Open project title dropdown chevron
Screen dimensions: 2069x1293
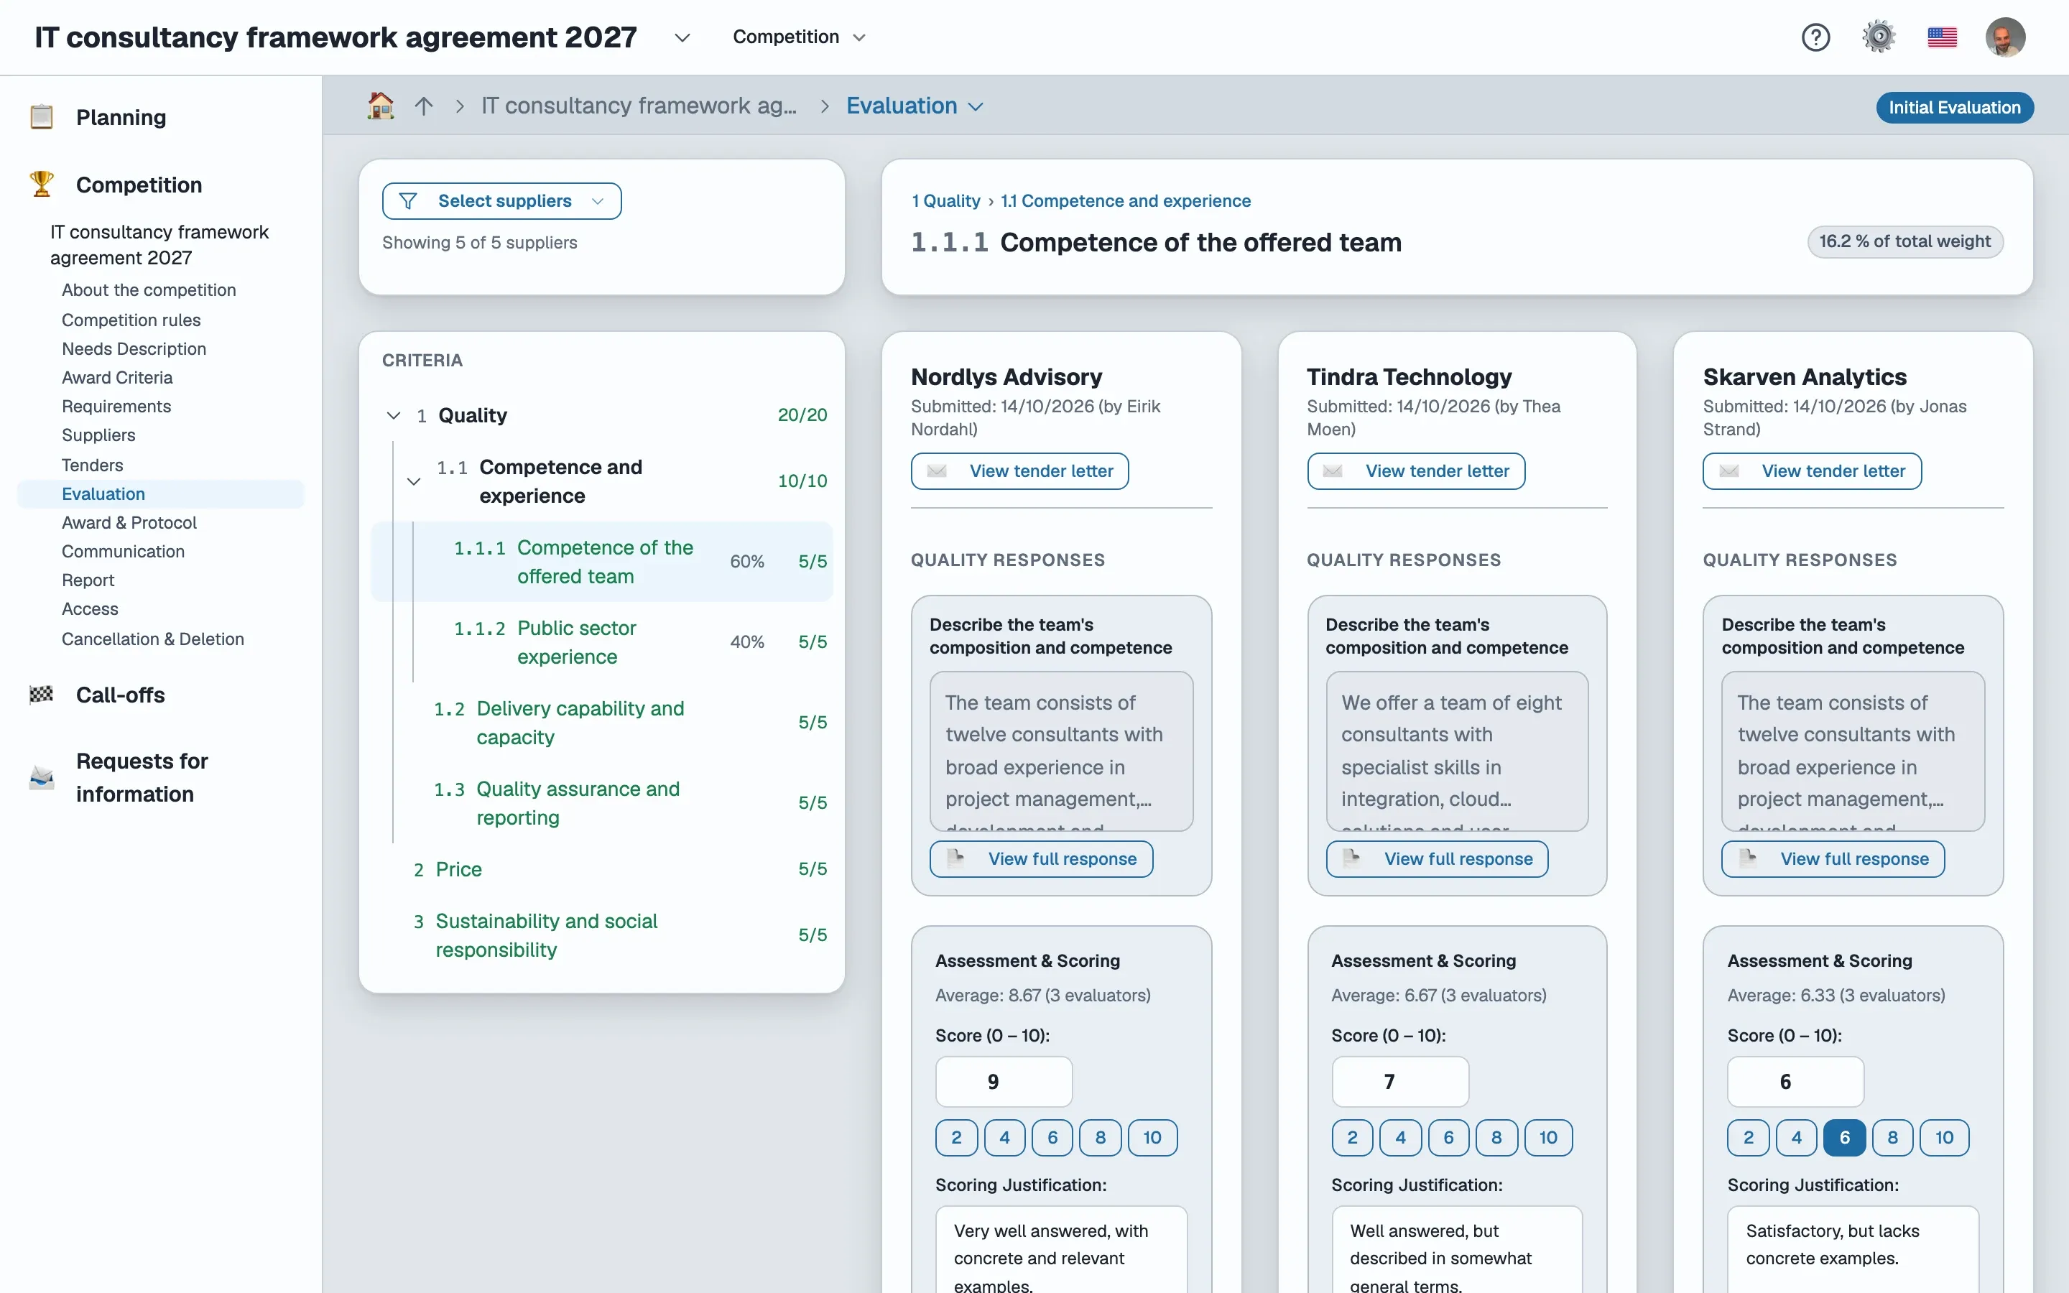(x=681, y=37)
